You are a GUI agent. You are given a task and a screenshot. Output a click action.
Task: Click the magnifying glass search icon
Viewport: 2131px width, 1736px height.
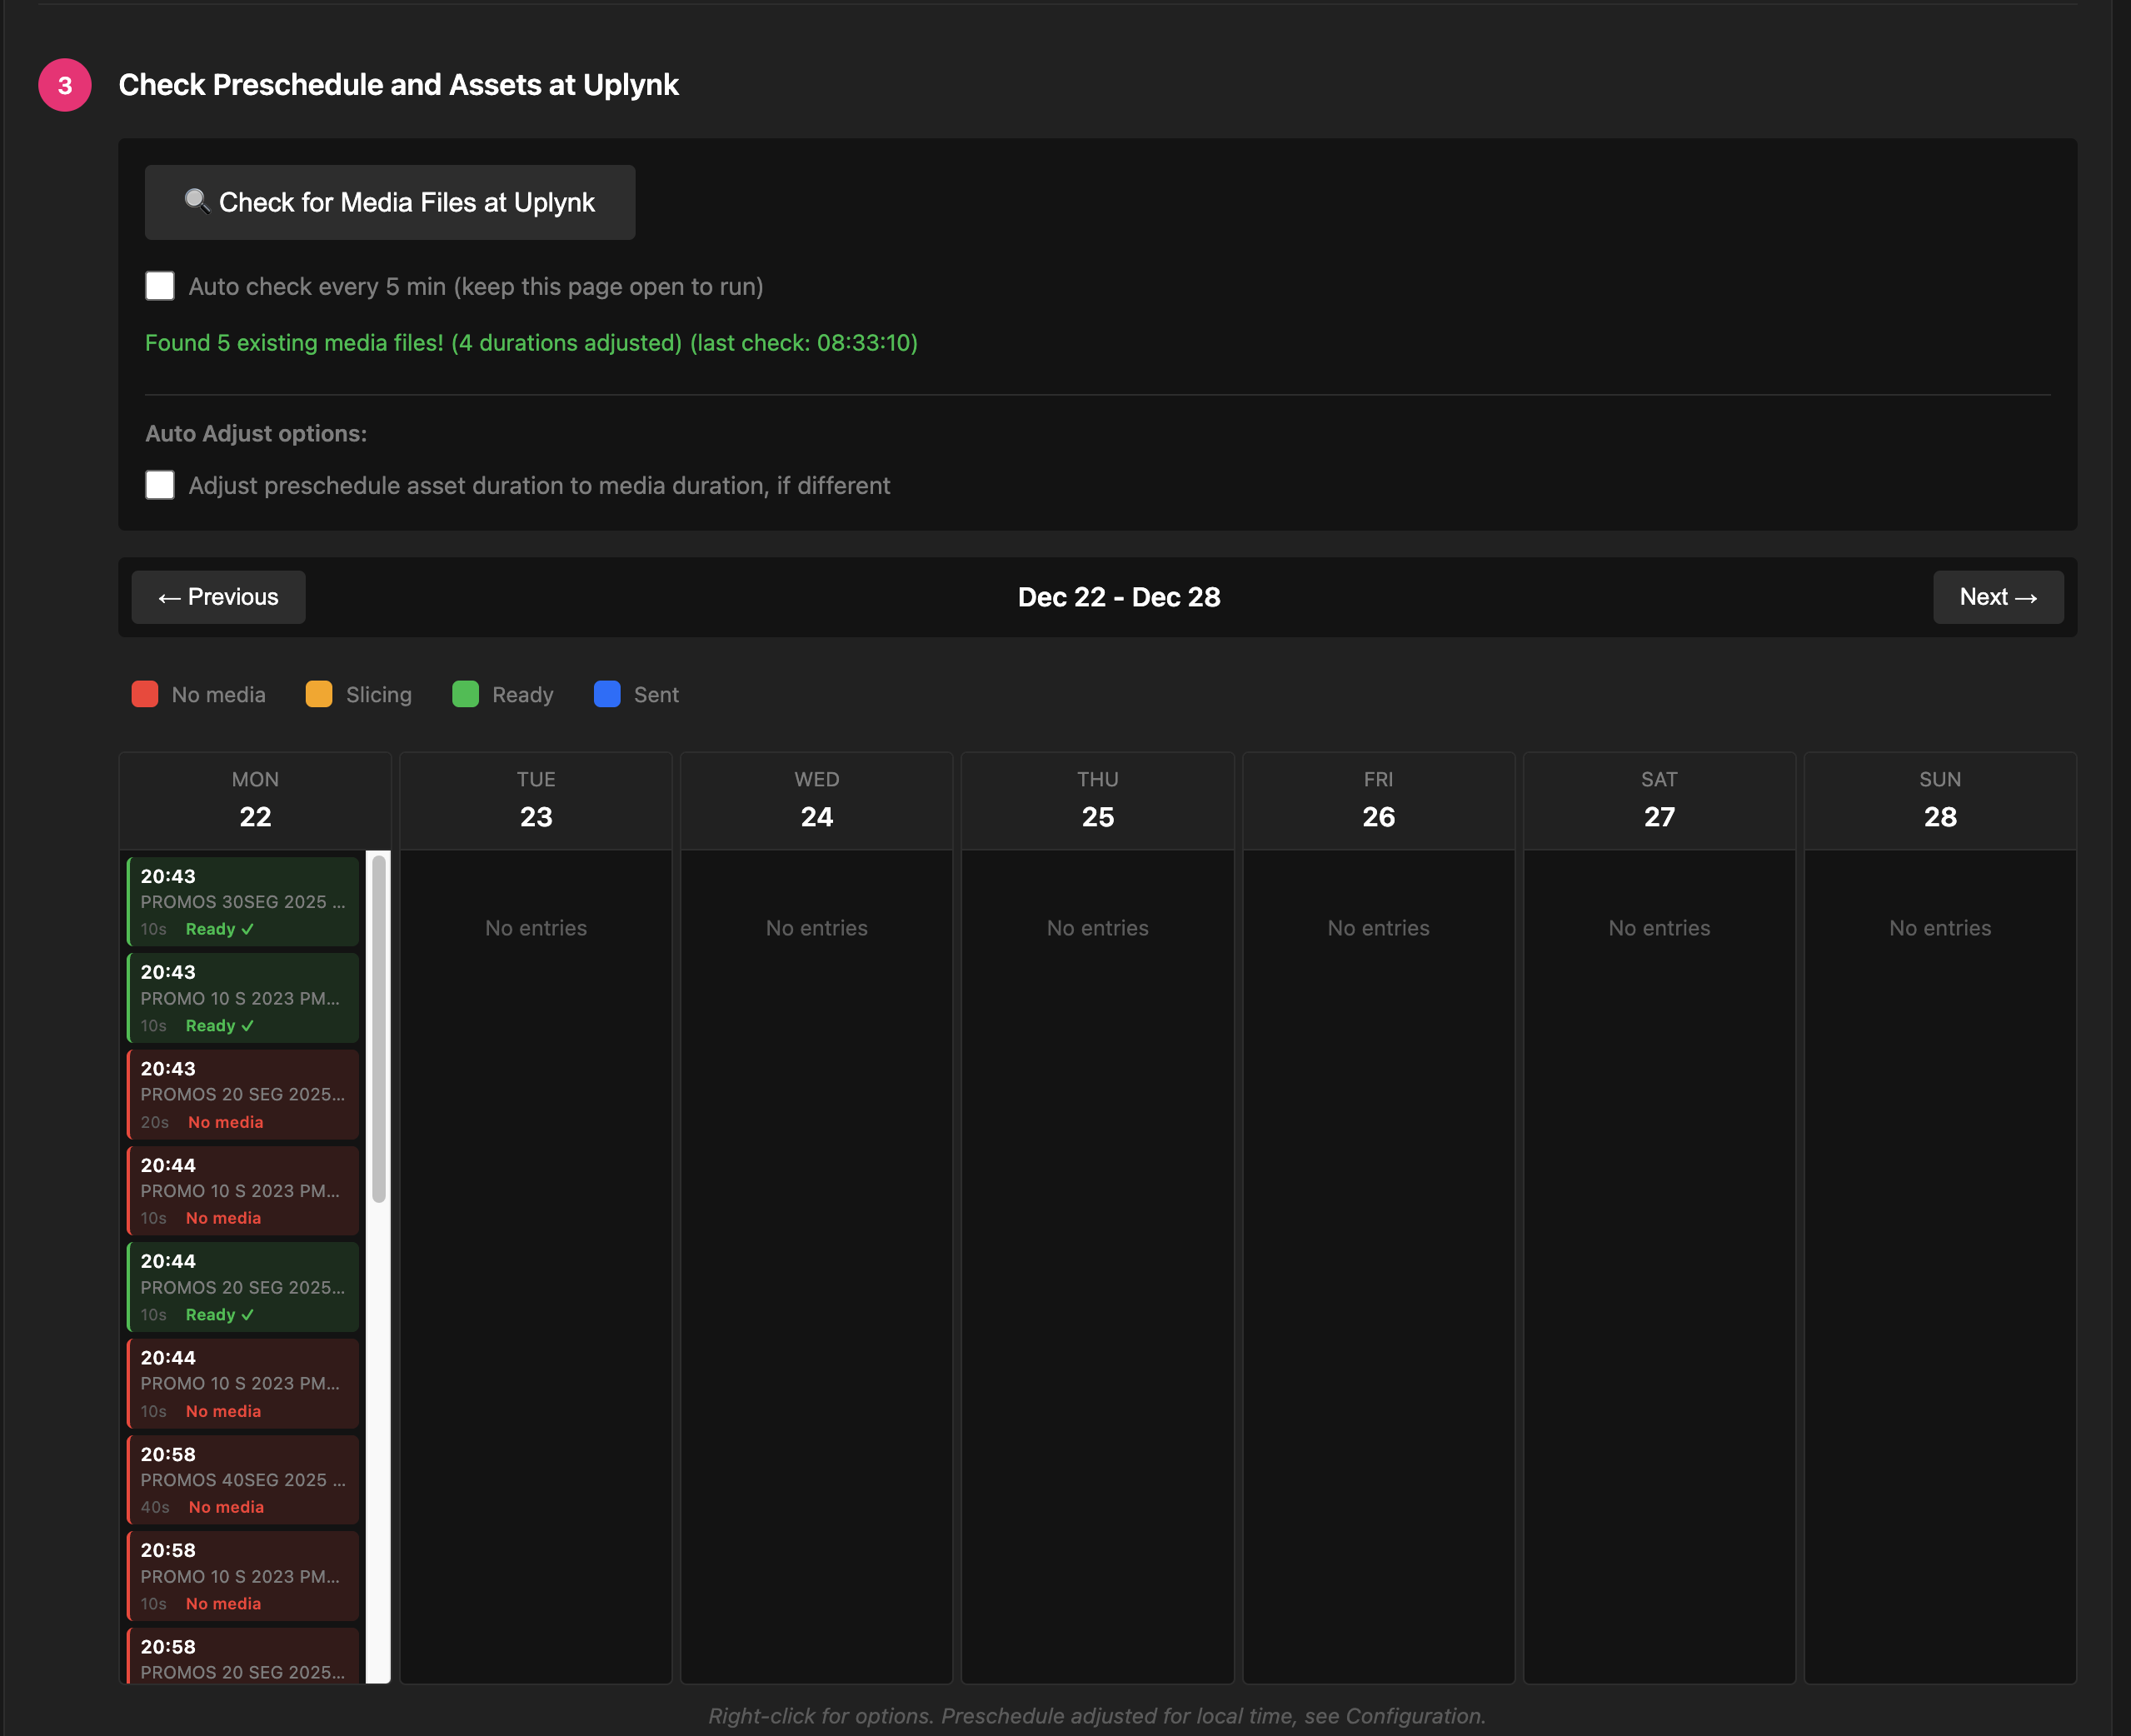197,202
